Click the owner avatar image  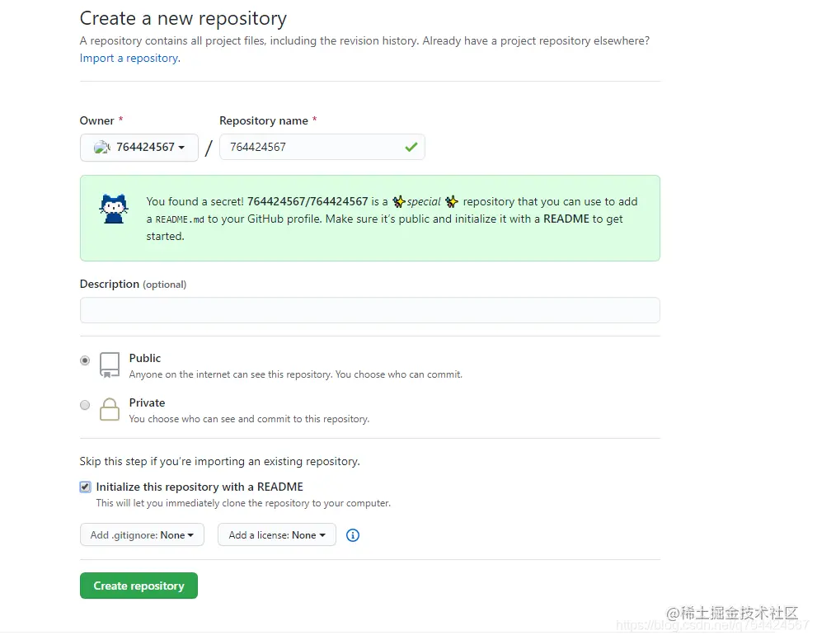click(101, 148)
